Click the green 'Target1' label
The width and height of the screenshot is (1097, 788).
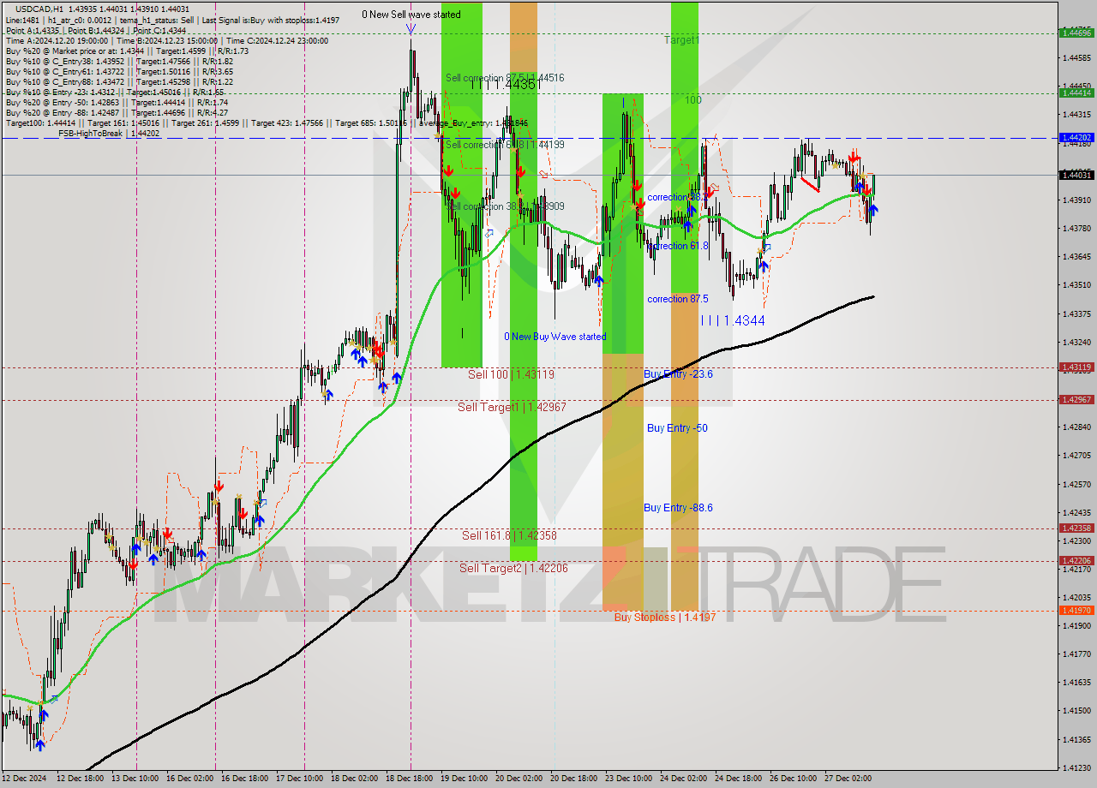(x=682, y=40)
